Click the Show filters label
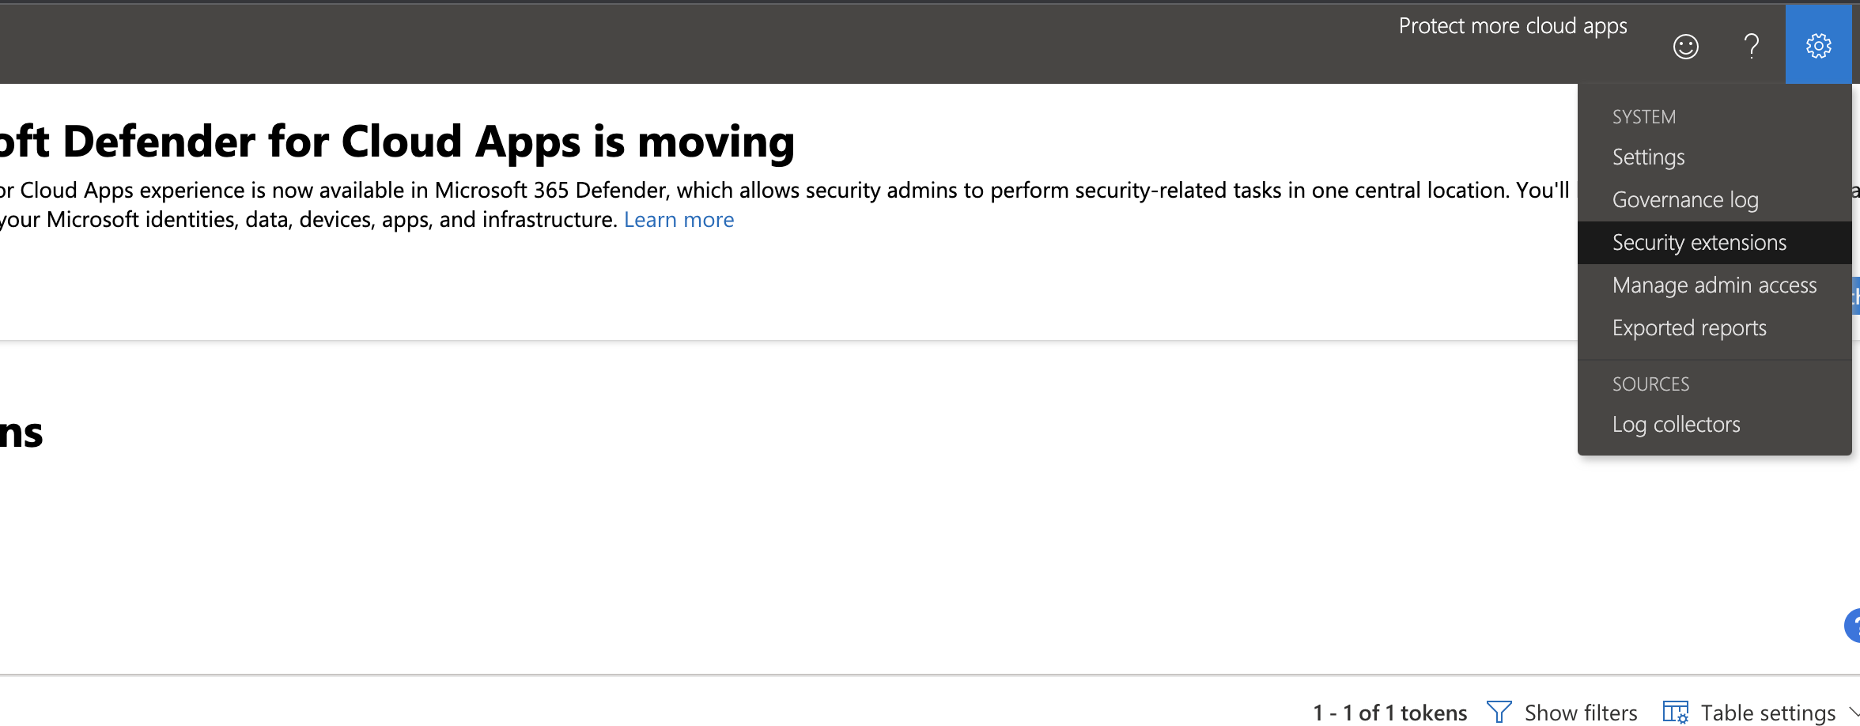 (x=1580, y=713)
